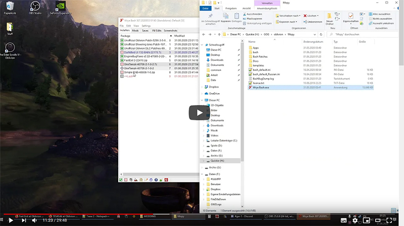Open the INI Edits tab in Wrye Bash

pos(157,31)
